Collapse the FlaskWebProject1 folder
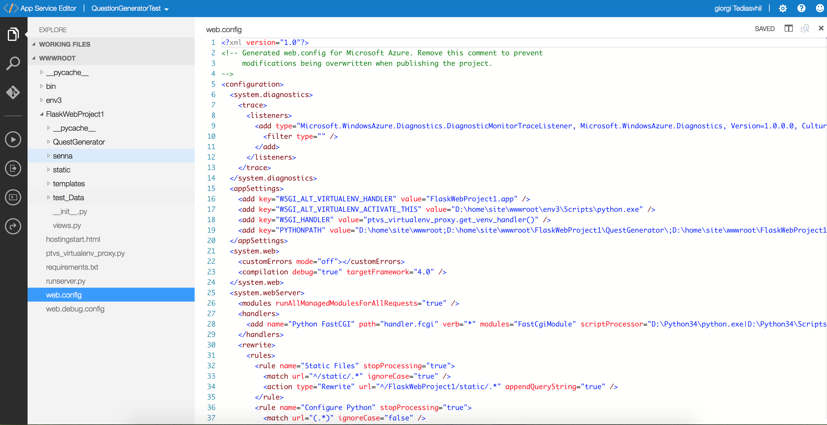The image size is (827, 425). pyautogui.click(x=41, y=114)
